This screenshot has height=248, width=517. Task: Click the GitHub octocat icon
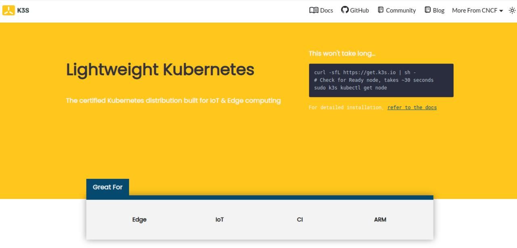click(345, 10)
